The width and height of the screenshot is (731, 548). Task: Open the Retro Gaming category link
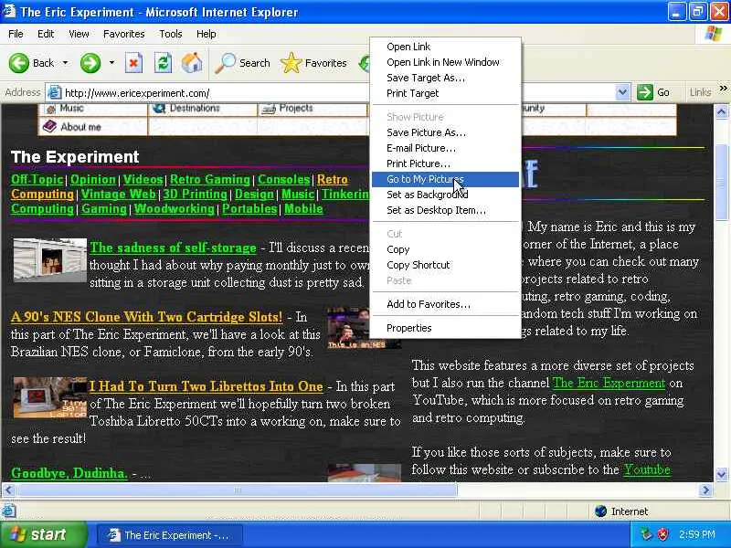point(210,179)
